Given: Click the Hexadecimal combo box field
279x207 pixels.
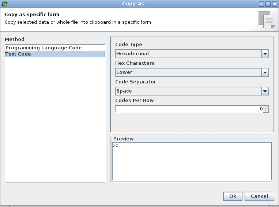Looking at the screenshot, I should 188,54.
